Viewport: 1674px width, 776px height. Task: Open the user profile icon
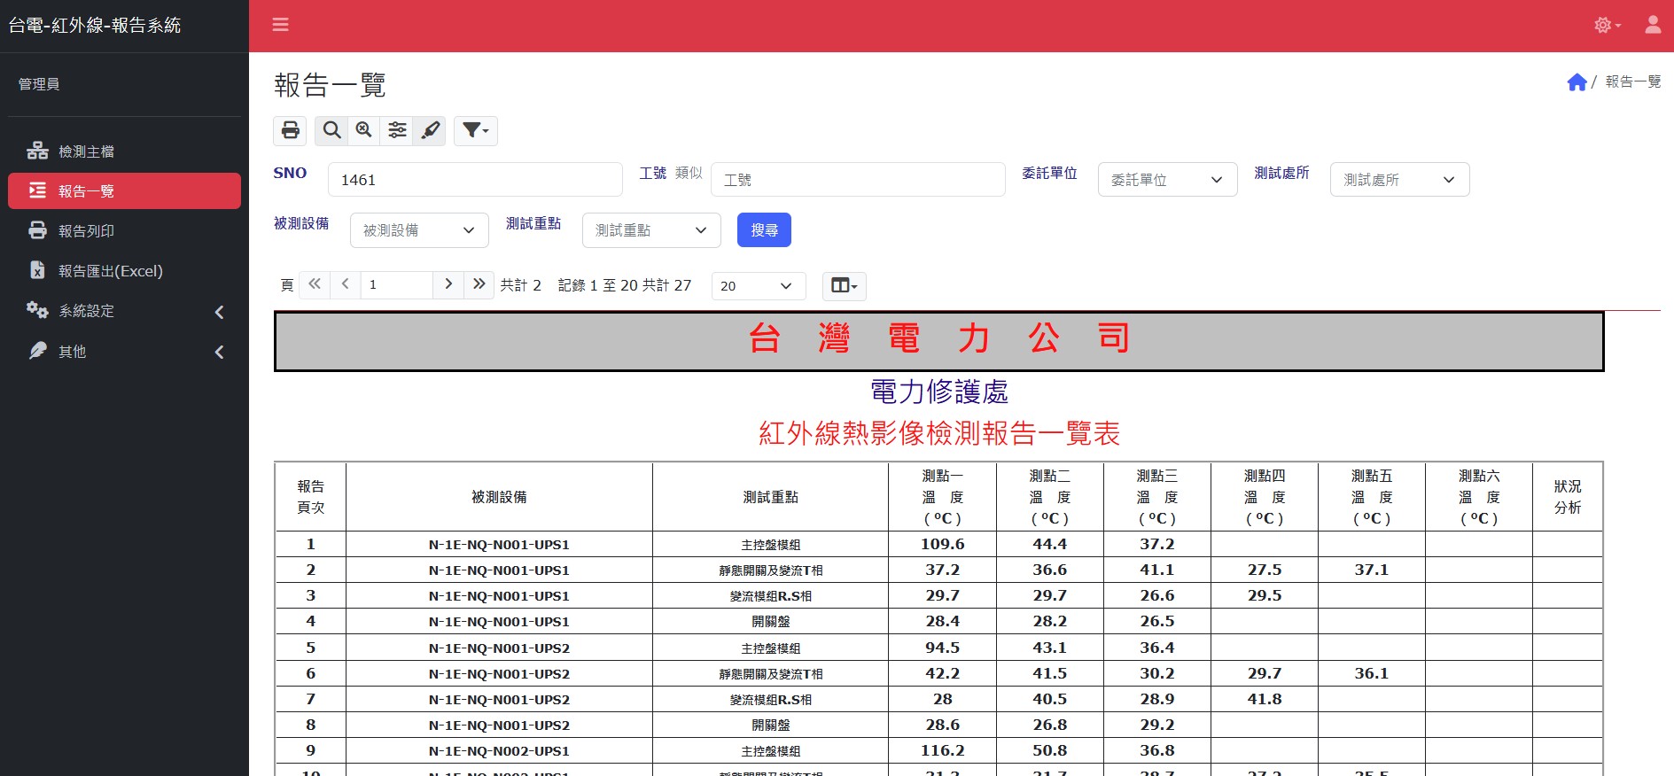click(x=1653, y=25)
